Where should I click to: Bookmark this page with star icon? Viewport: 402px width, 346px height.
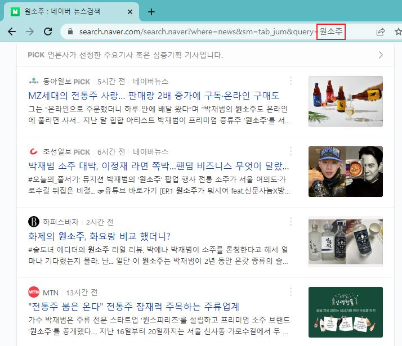pos(398,32)
